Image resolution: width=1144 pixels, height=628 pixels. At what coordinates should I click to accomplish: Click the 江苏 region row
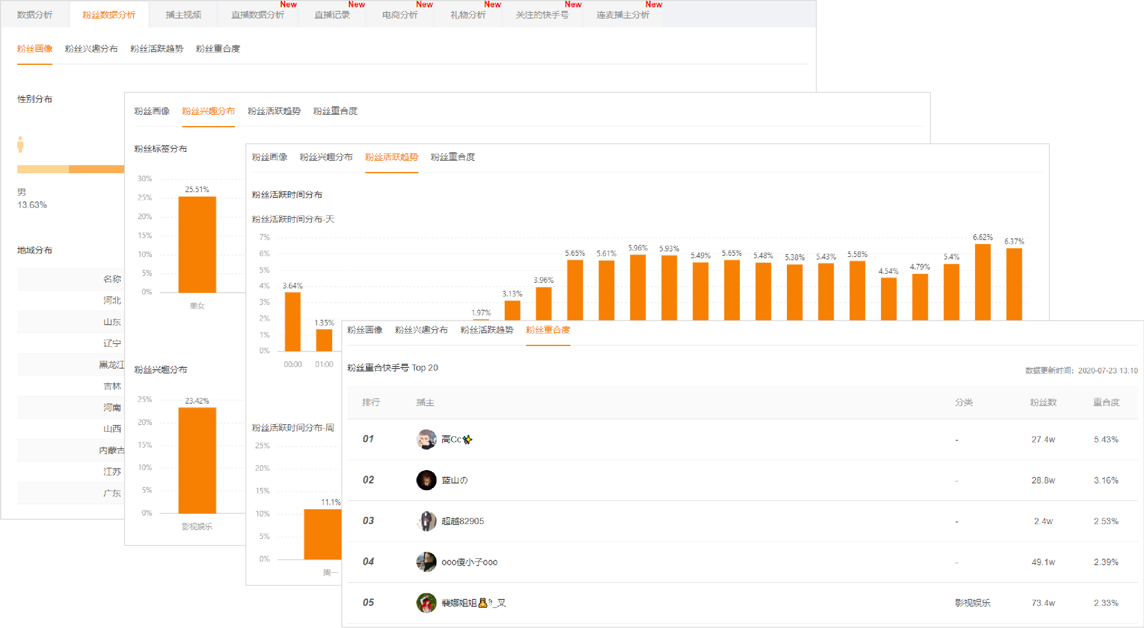click(71, 471)
